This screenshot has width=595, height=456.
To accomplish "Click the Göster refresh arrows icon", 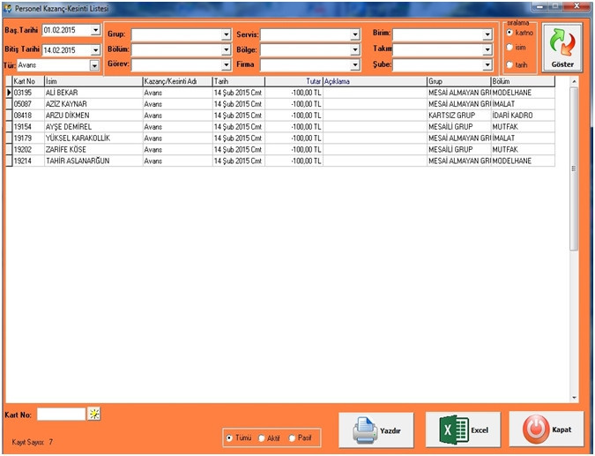I will pos(562,42).
